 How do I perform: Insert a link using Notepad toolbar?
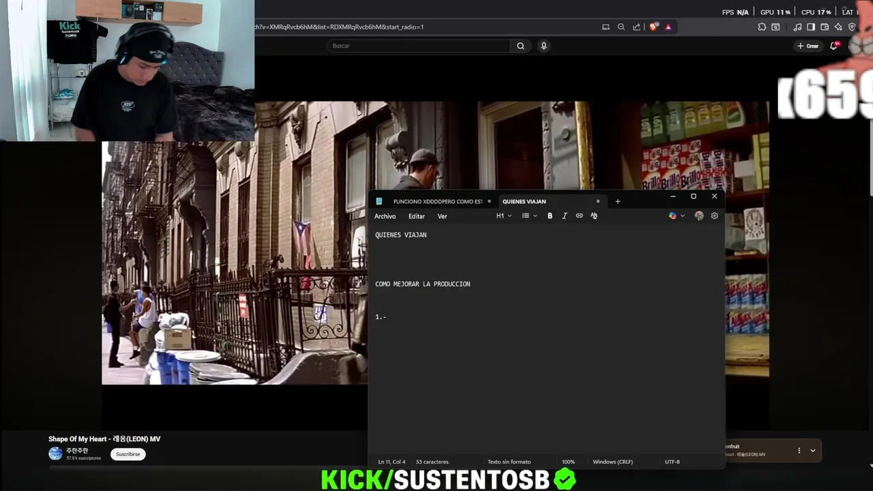pos(579,216)
